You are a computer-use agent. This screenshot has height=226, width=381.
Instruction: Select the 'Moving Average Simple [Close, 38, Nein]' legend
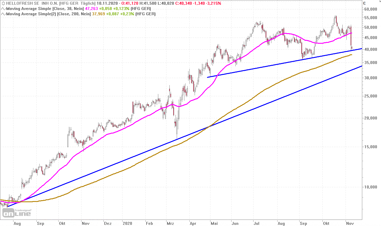(45, 9)
